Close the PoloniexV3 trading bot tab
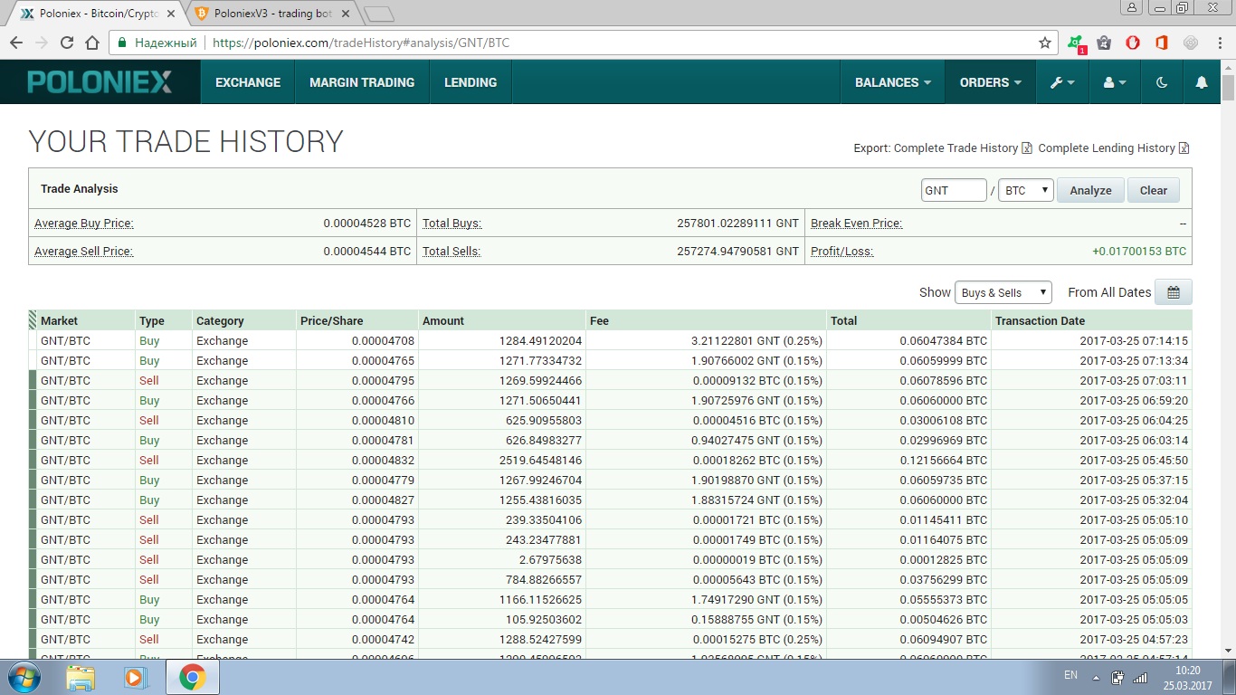The height and width of the screenshot is (695, 1236). pos(345,14)
